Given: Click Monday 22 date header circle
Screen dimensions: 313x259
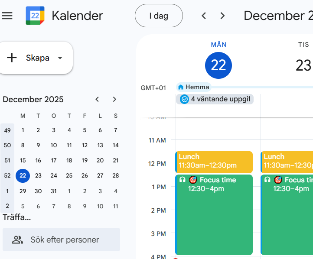Looking at the screenshot, I should pyautogui.click(x=218, y=65).
